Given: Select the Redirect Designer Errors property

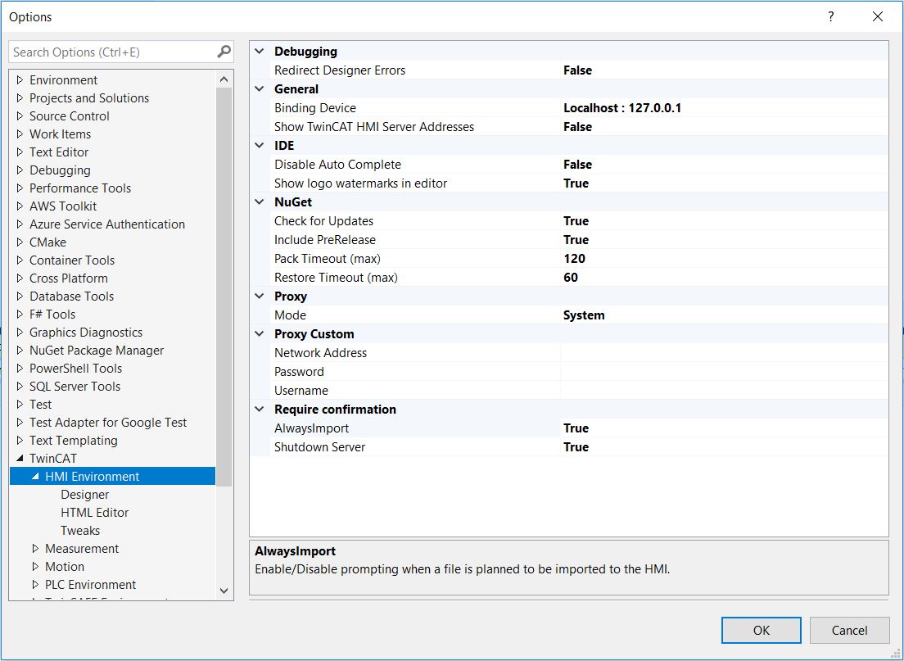Looking at the screenshot, I should [340, 70].
